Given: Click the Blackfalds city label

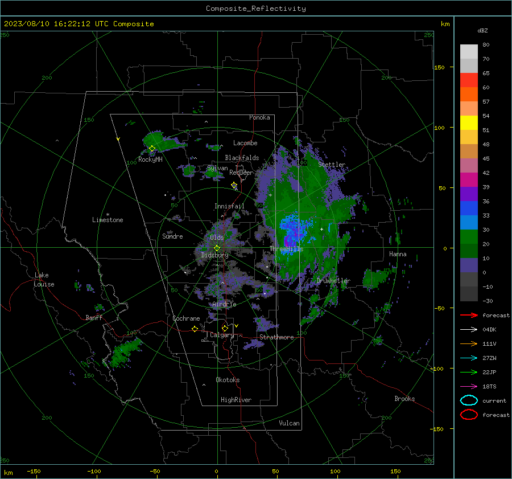Looking at the screenshot, I should click(x=242, y=158).
